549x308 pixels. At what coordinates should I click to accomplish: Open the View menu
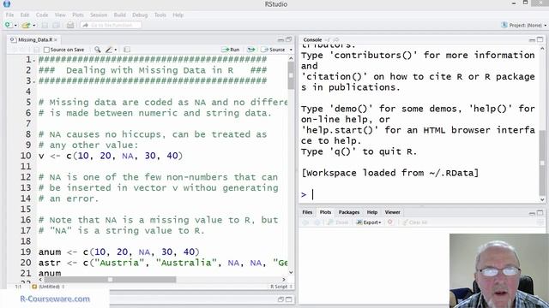tap(60, 15)
